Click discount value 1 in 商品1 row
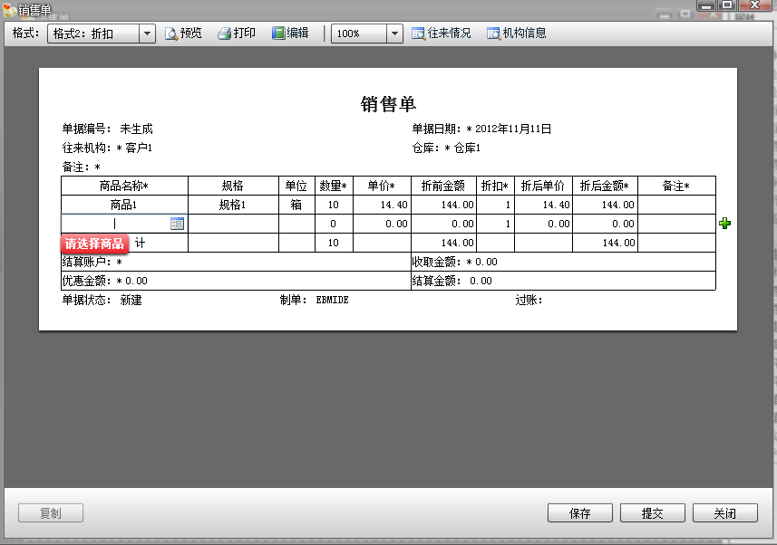777x545 pixels. (x=496, y=205)
